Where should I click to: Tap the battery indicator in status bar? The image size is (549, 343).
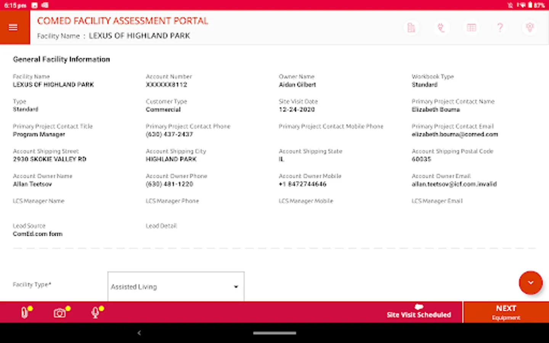[x=530, y=5]
